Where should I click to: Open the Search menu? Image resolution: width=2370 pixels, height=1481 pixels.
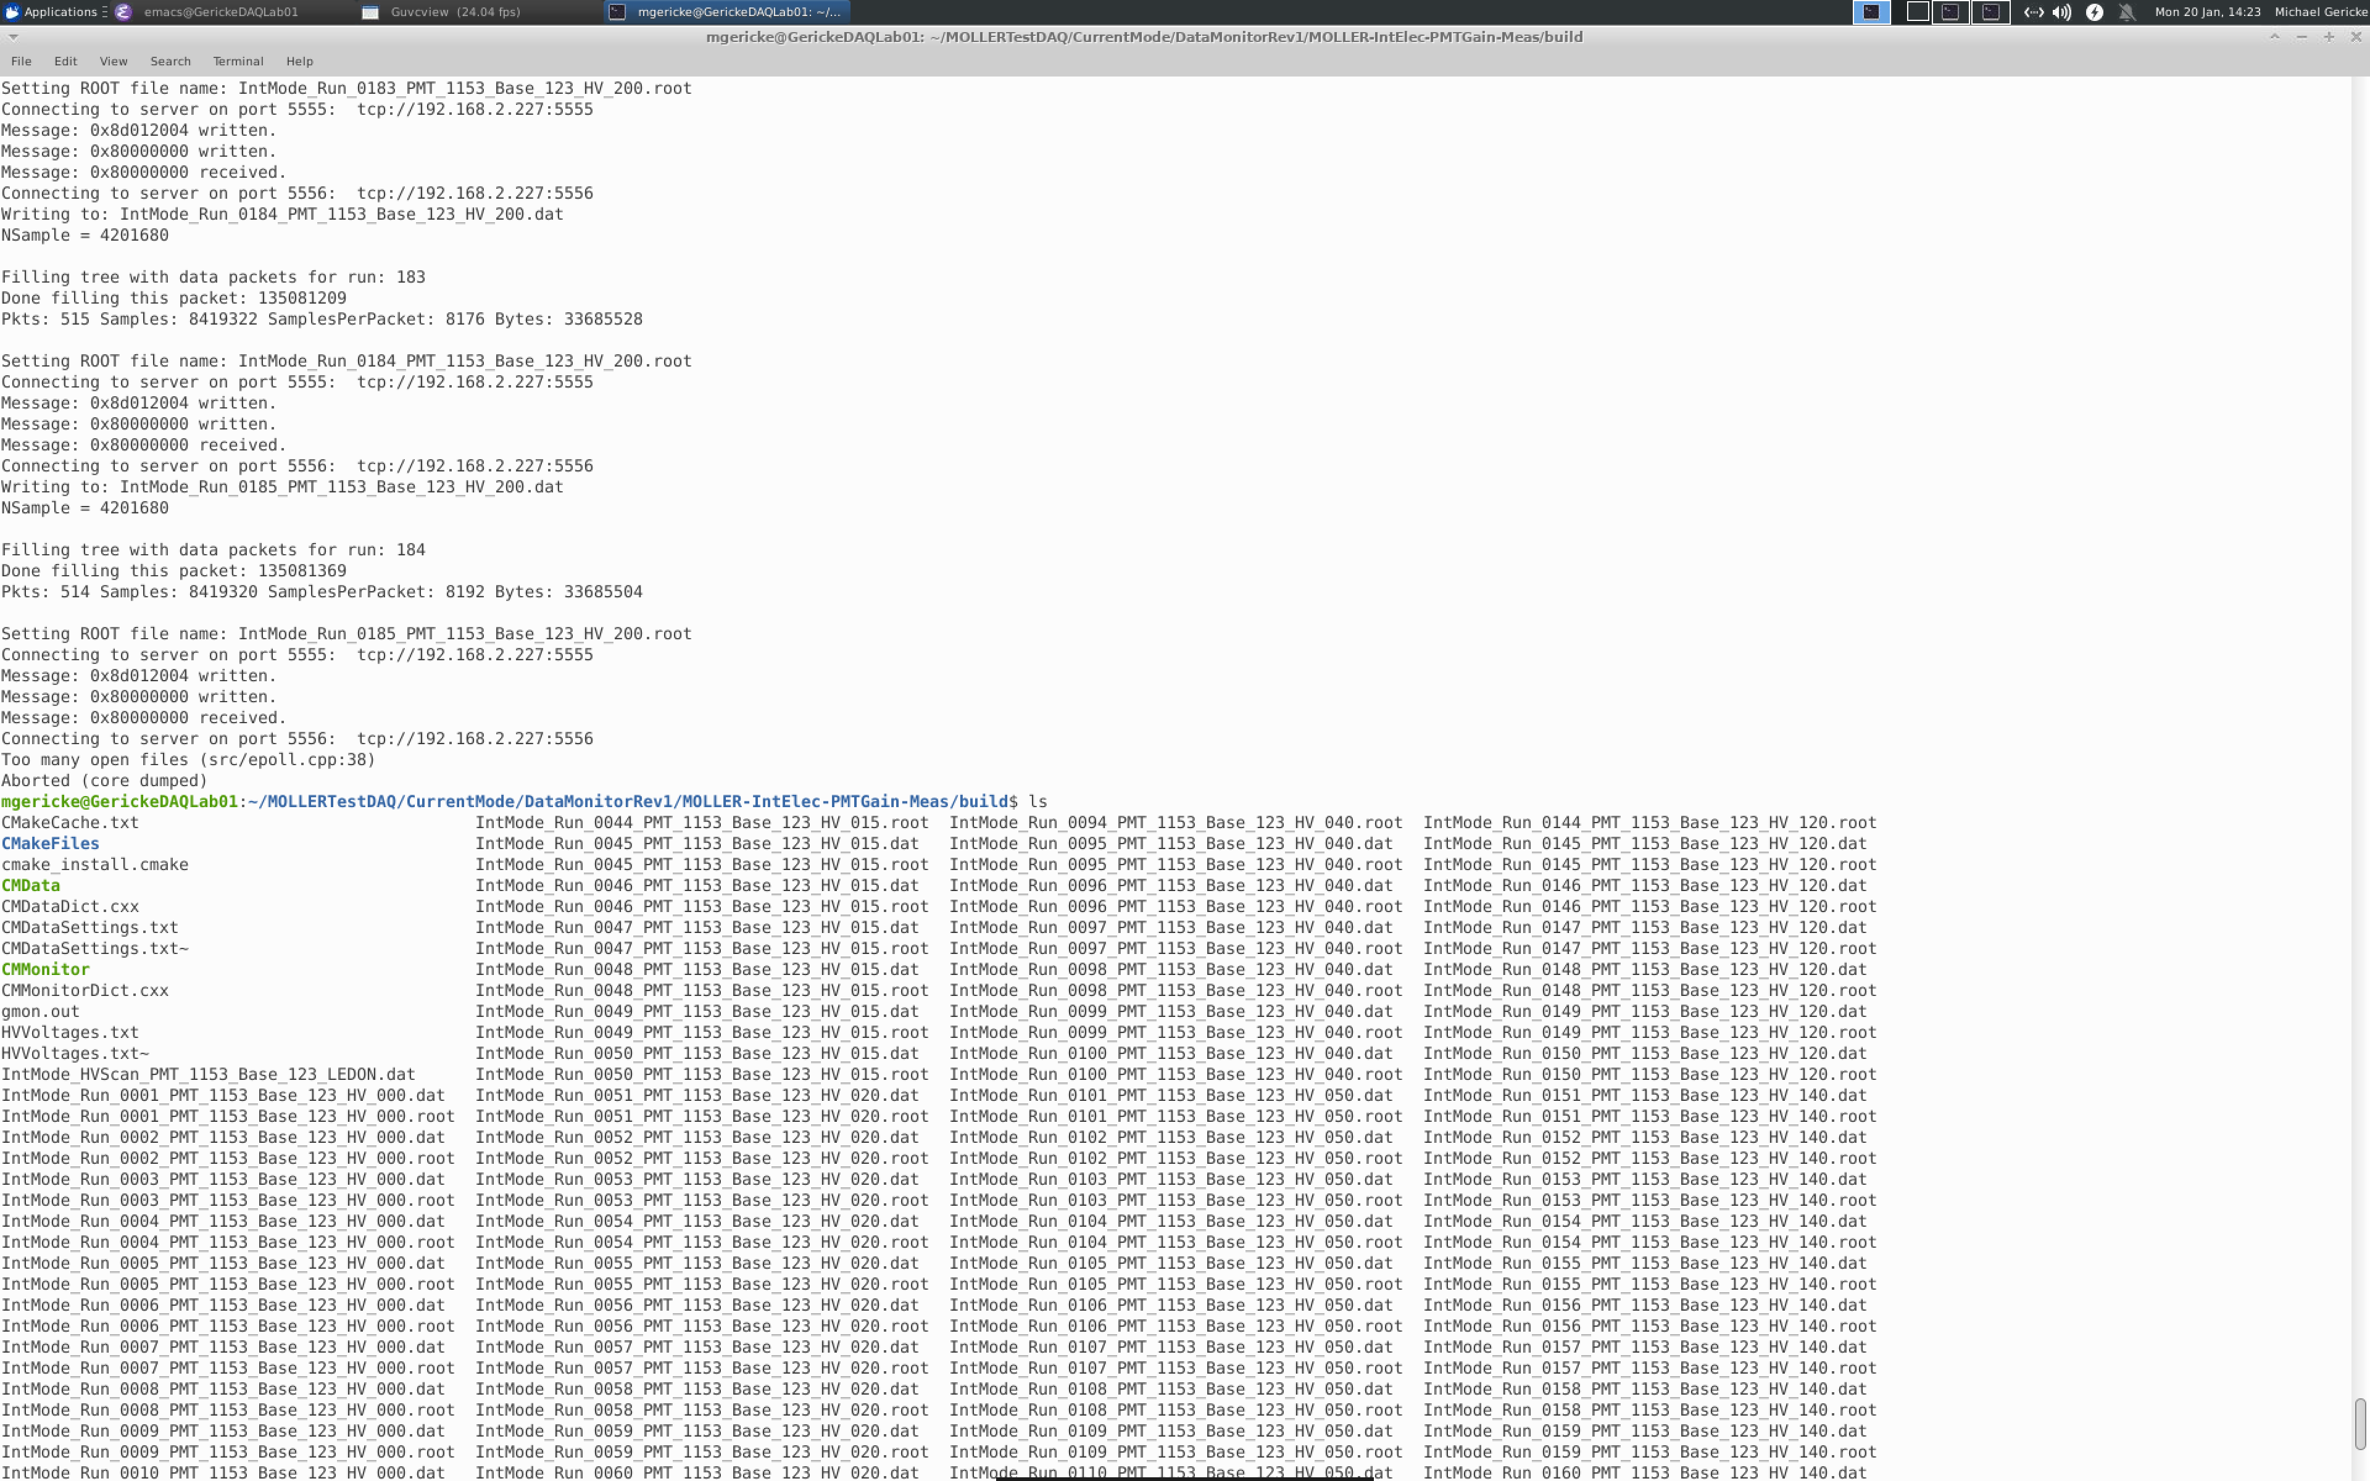(170, 60)
